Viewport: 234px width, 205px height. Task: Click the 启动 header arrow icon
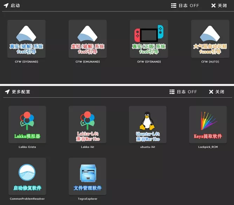(6, 6)
